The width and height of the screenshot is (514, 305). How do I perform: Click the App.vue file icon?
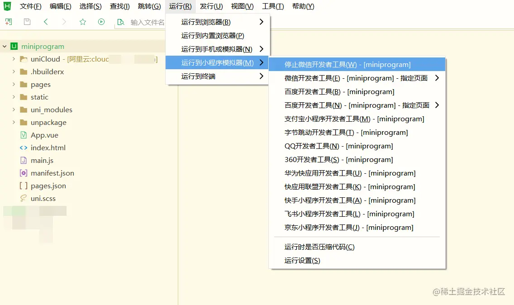pyautogui.click(x=24, y=135)
